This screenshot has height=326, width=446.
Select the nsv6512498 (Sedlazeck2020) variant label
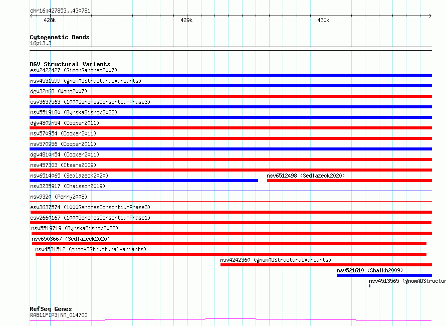[305, 176]
